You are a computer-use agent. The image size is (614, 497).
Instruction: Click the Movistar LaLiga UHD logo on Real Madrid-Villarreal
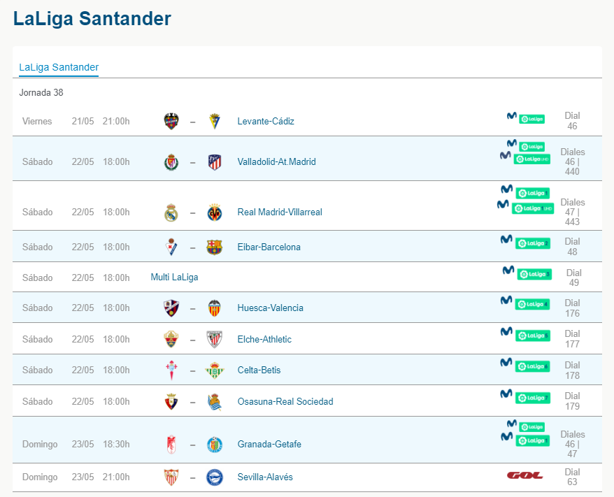pos(532,208)
